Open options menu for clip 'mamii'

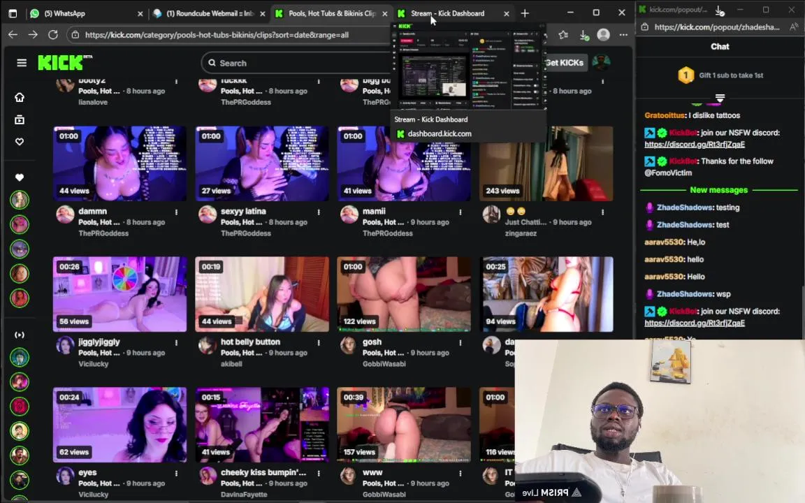[x=460, y=212]
